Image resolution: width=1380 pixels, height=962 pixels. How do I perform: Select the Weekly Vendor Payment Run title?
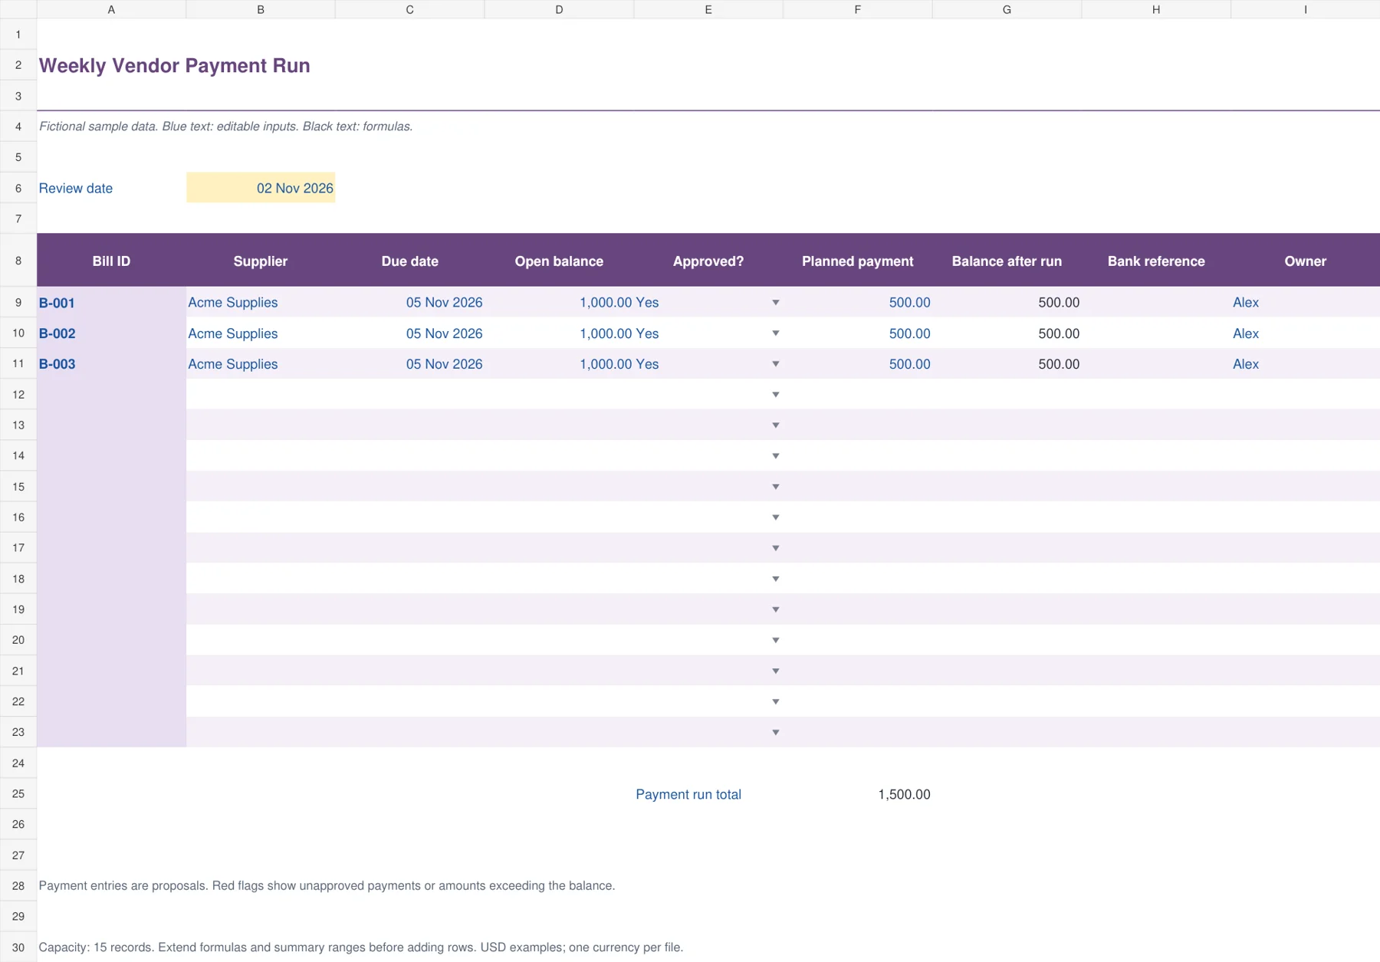pyautogui.click(x=175, y=66)
